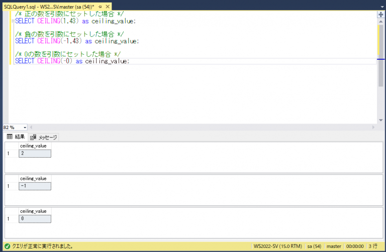Collapse the first SELECT statement outline

point(13,21)
